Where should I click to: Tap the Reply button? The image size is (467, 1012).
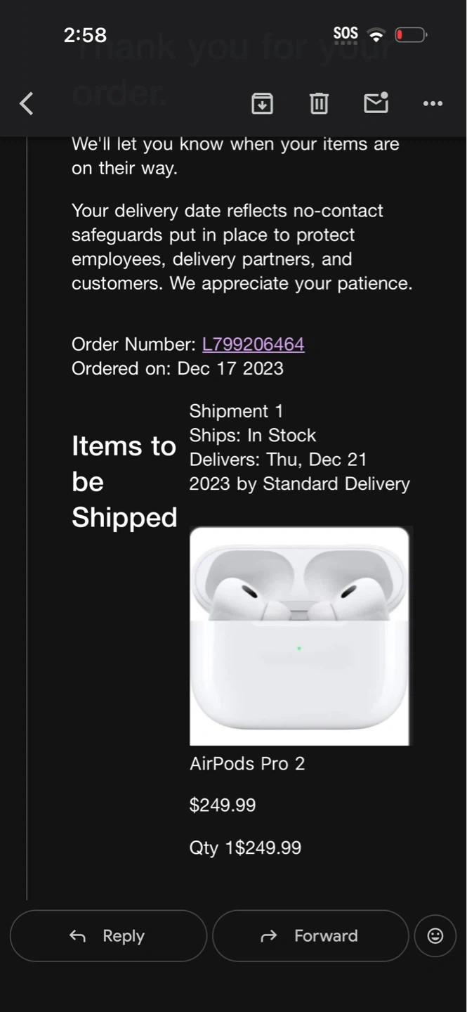[x=108, y=935]
